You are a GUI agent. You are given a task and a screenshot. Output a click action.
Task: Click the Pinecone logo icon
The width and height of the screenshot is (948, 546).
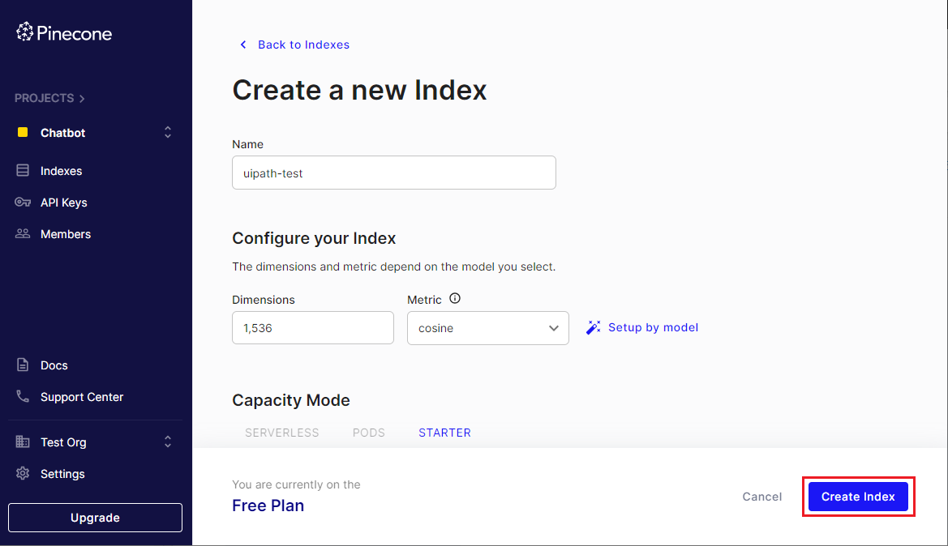(25, 32)
